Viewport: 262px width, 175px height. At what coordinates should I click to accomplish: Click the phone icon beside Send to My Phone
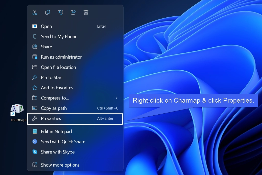pos(35,36)
